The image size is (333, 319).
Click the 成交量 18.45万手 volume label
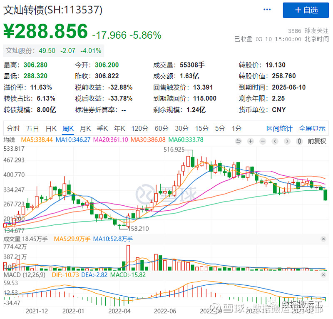coord(25,239)
